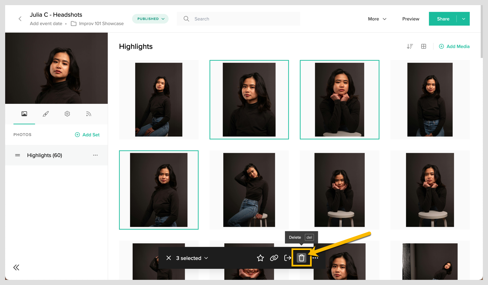Open the Design brush tab icon

[46, 114]
